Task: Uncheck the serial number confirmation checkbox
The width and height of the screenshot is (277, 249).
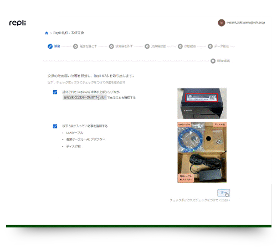Action: click(55, 92)
